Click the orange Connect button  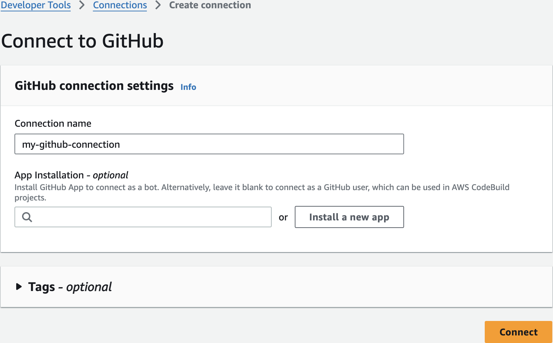pos(519,332)
